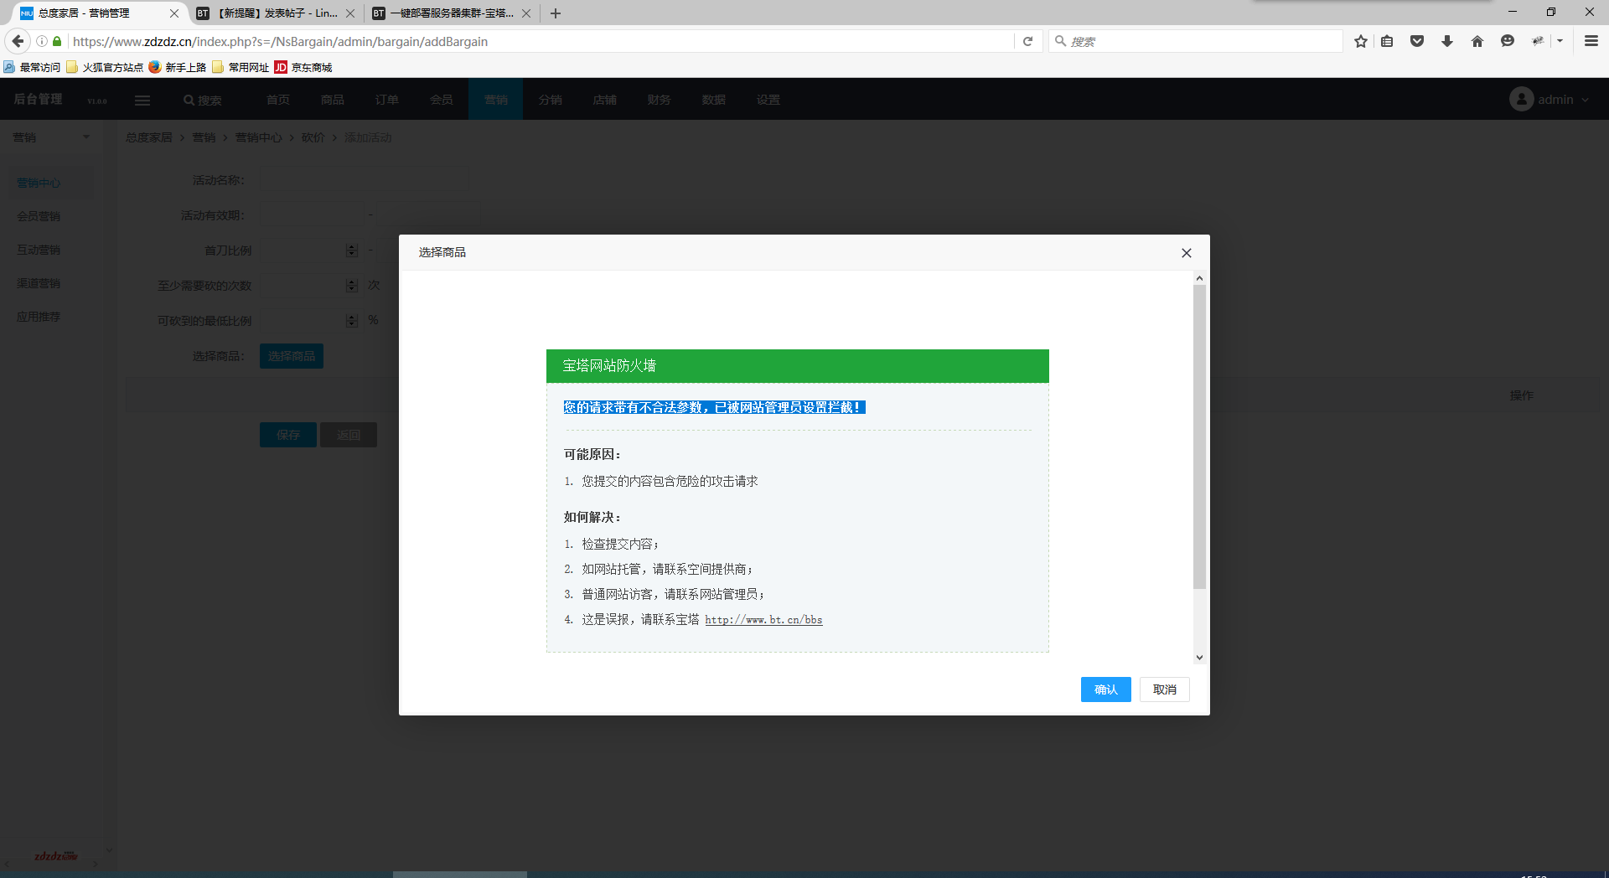Click the 可砍到的最低比例 stepper

click(x=352, y=321)
